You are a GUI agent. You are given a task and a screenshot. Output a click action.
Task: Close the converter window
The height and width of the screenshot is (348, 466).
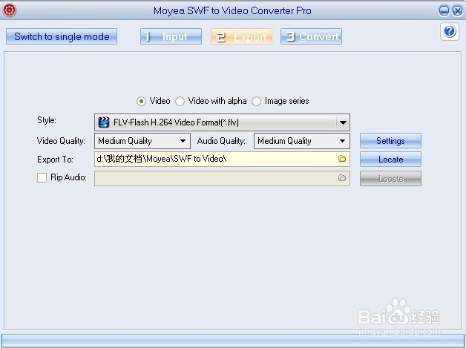tap(457, 11)
